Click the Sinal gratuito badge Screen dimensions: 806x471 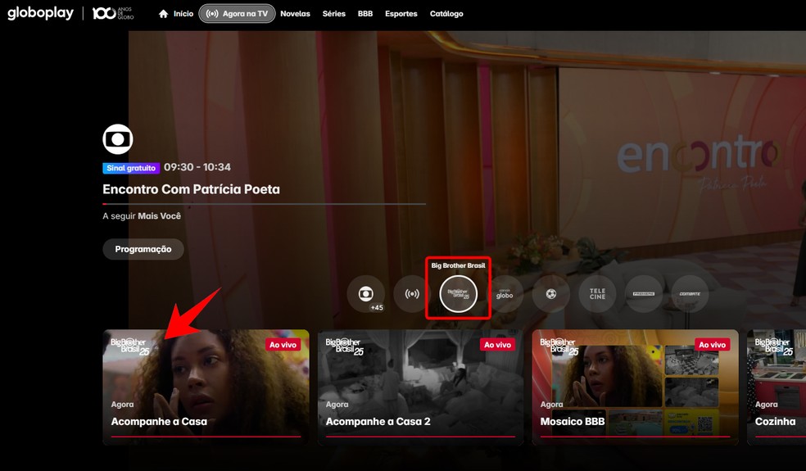131,168
